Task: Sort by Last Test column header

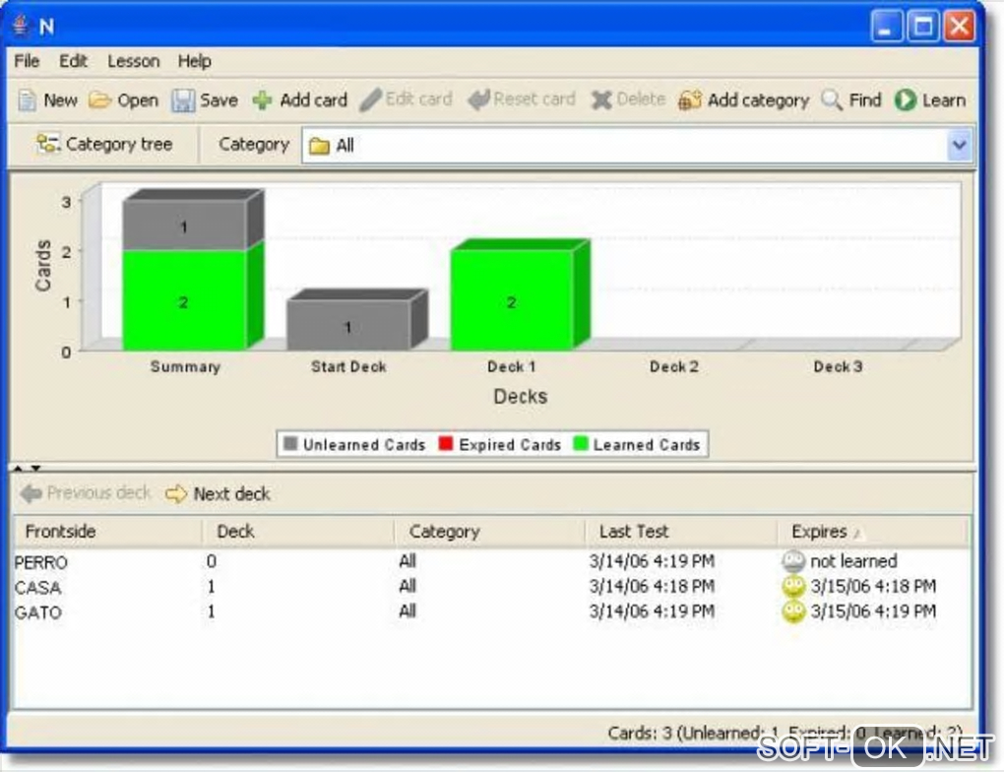Action: 681,531
